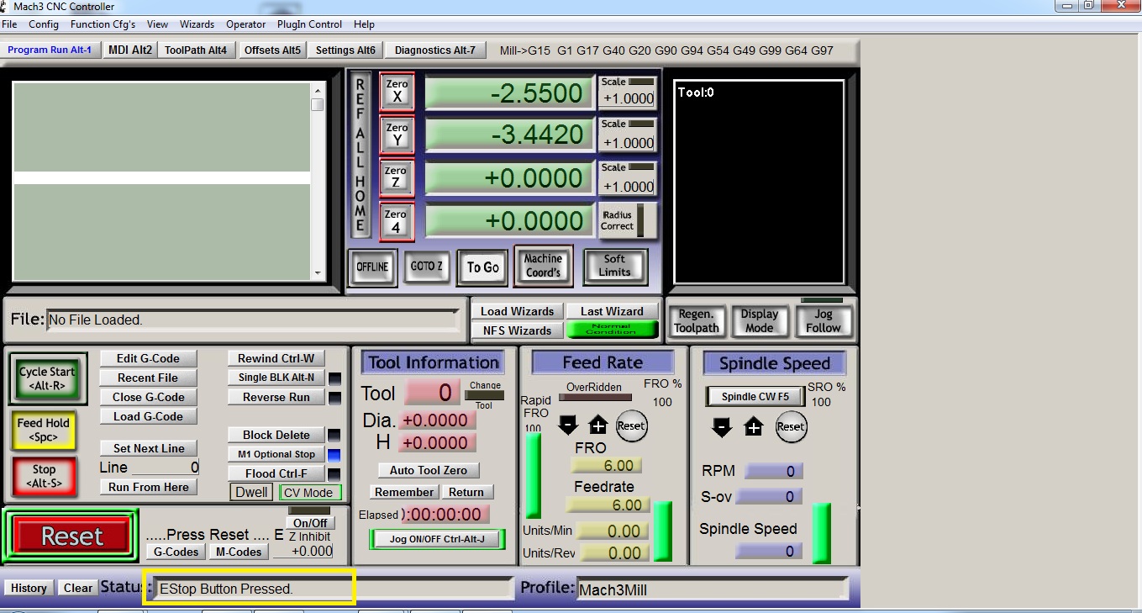The image size is (1142, 613).
Task: Zero the 4th axis
Action: click(x=396, y=220)
